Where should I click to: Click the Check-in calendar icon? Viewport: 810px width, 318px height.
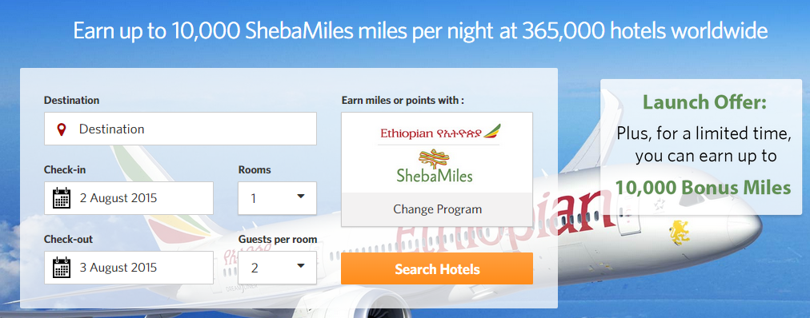[62, 198]
